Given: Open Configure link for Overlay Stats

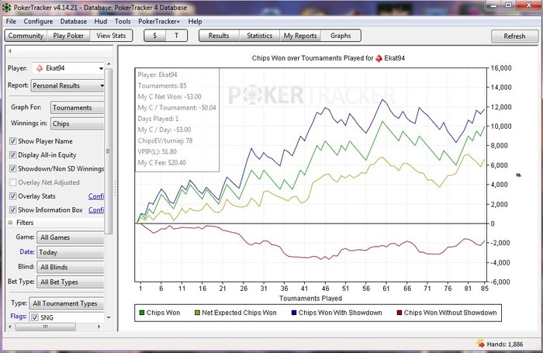Looking at the screenshot, I should 96,196.
